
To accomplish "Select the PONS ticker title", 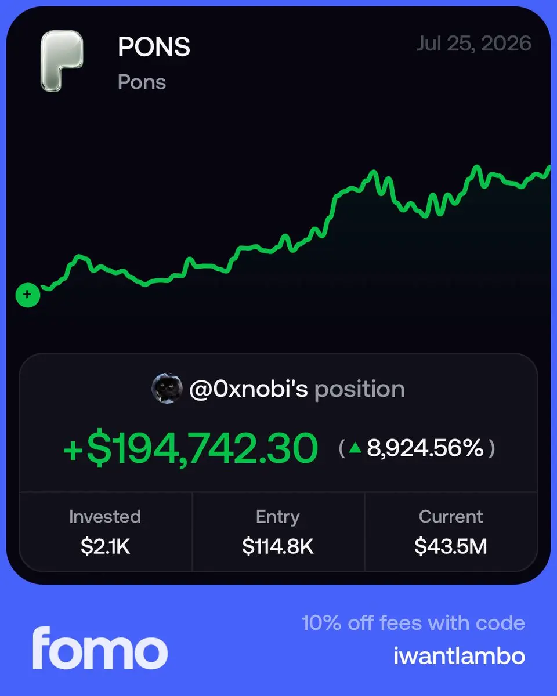I will coord(154,48).
